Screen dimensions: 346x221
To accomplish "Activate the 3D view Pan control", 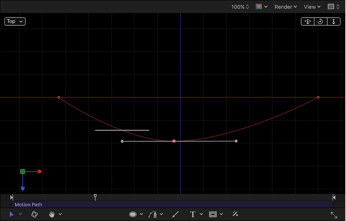I will click(307, 21).
